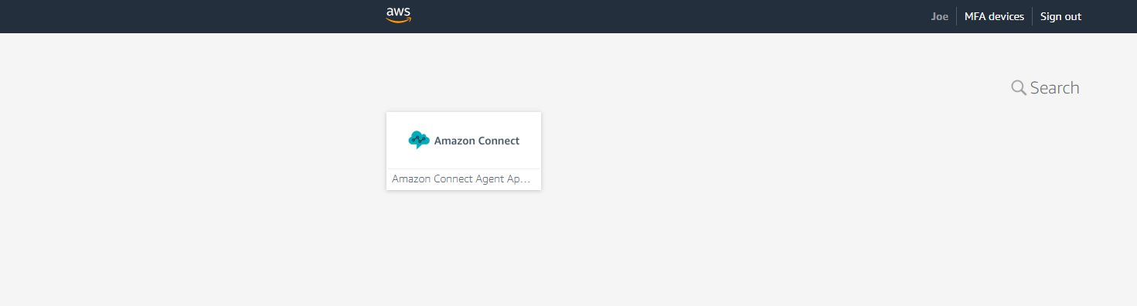Click the teal cloud logo on the app card
The width and height of the screenshot is (1137, 306).
point(418,140)
